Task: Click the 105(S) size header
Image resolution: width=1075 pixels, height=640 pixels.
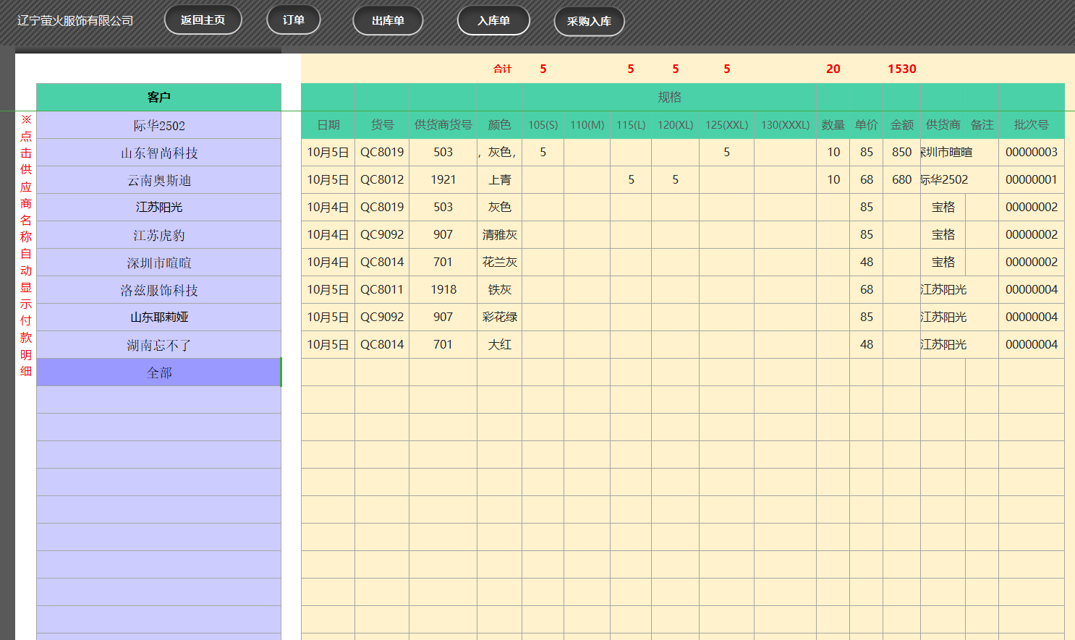Action: click(543, 124)
